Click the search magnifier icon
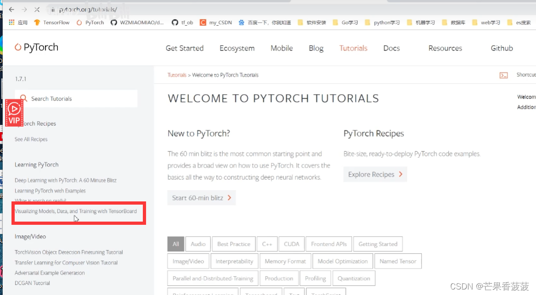The image size is (536, 295). [23, 98]
